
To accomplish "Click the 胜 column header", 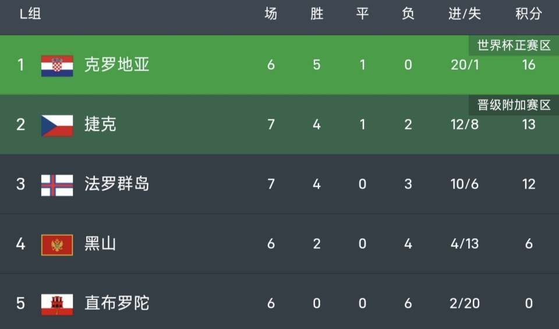I will pos(317,14).
